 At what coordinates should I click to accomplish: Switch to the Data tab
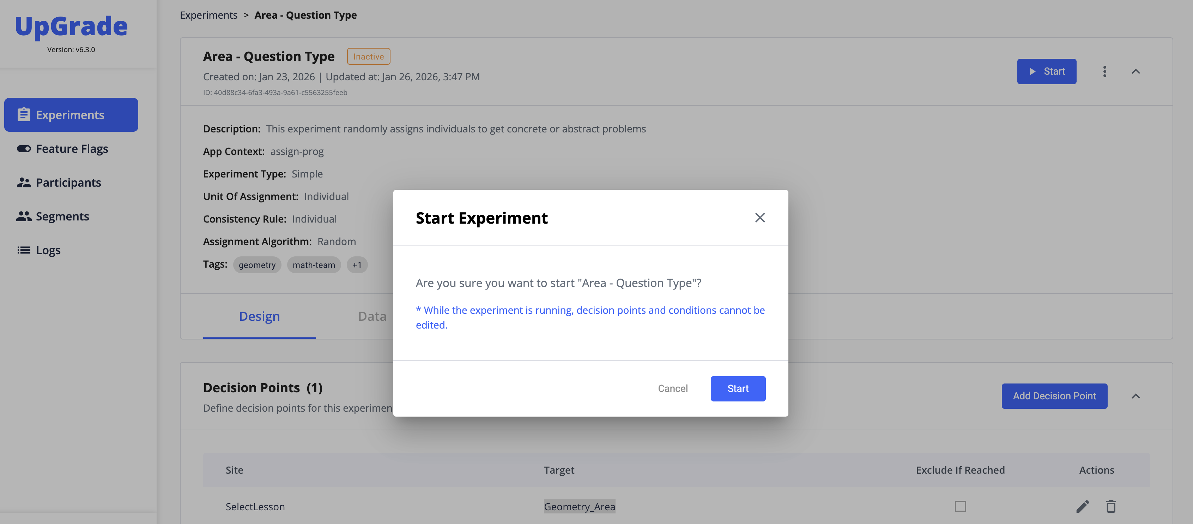pyautogui.click(x=372, y=316)
